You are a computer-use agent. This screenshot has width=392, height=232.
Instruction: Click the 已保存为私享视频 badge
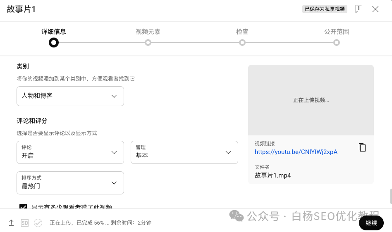[x=325, y=9]
